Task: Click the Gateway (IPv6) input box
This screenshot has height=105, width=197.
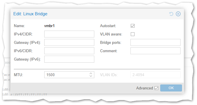Action: coord(69,59)
